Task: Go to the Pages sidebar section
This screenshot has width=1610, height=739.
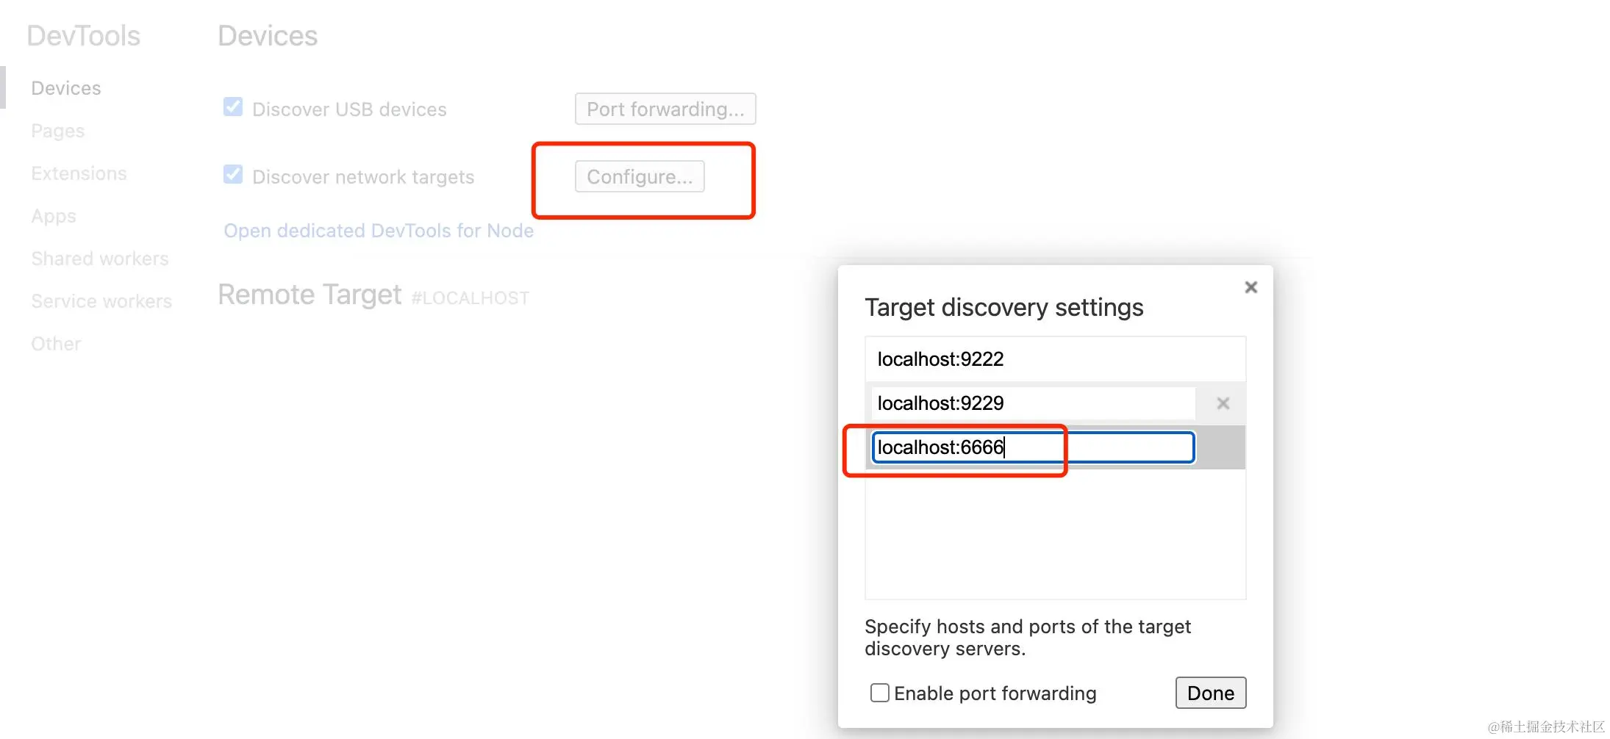Action: pos(58,131)
